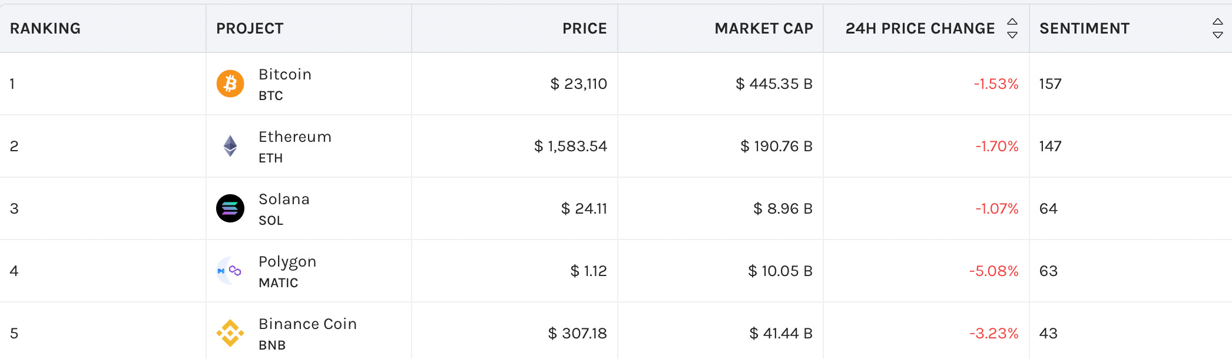Click the MARKET CAP column header
1232x359 pixels.
point(764,28)
